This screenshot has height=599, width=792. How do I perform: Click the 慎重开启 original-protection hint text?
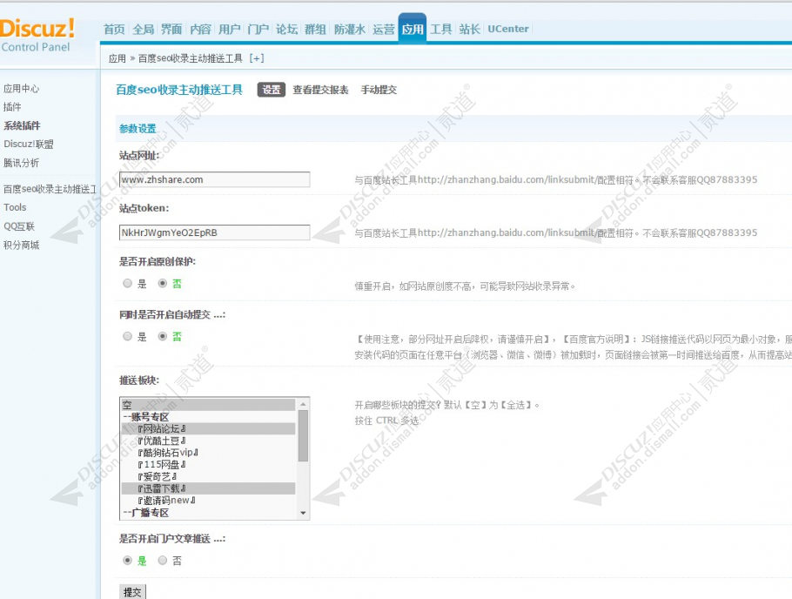coord(465,286)
